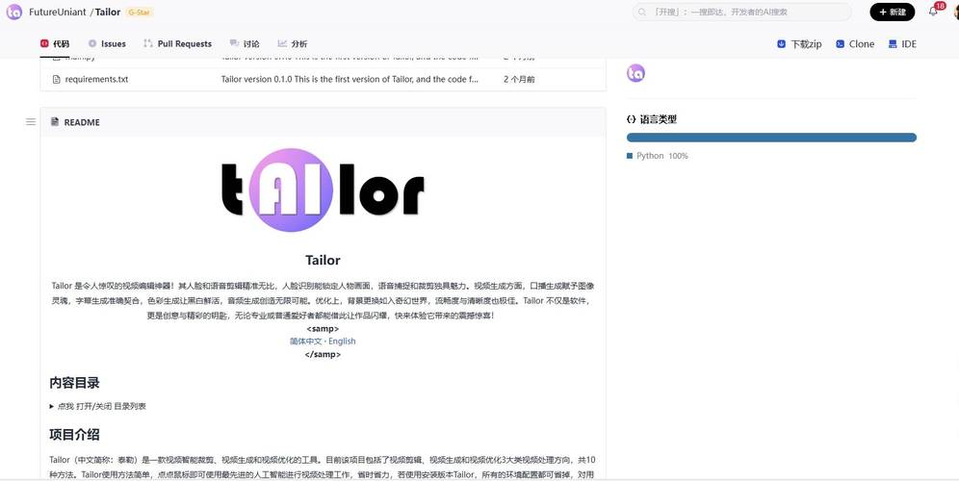The height and width of the screenshot is (481, 959).
Task: Open the requirements.txt file
Action: pyautogui.click(x=96, y=80)
